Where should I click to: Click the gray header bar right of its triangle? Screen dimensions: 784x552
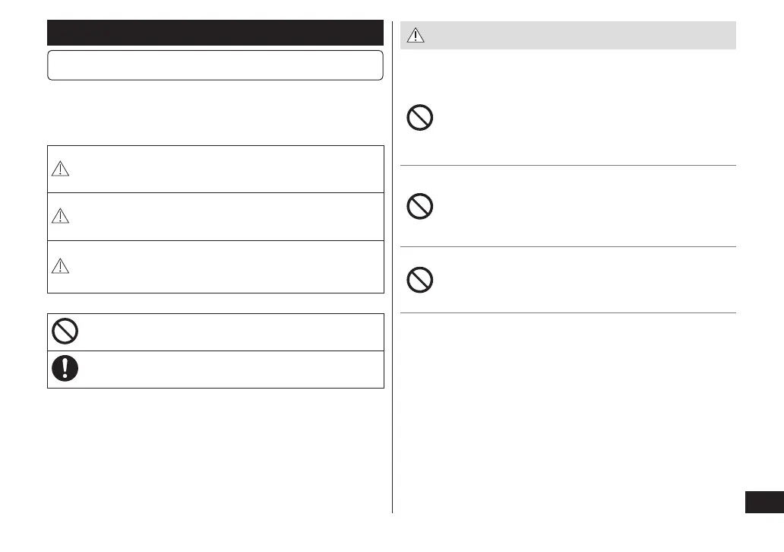577,35
